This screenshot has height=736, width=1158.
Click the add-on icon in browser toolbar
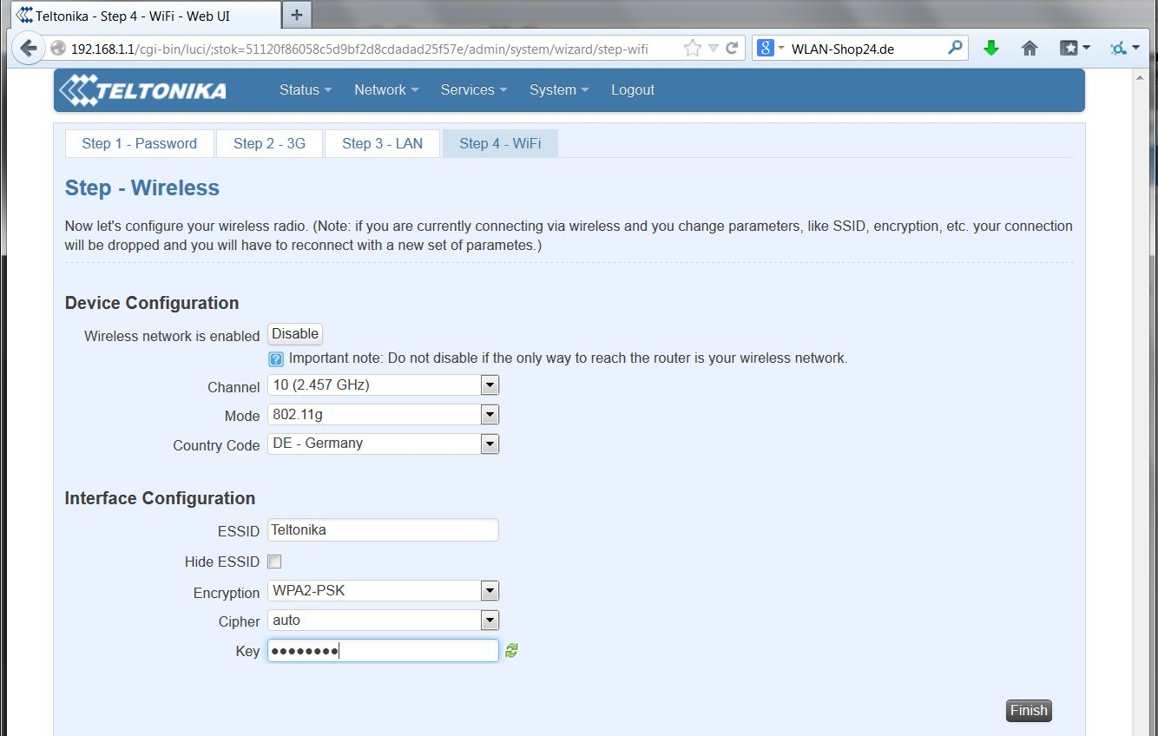pos(1125,49)
